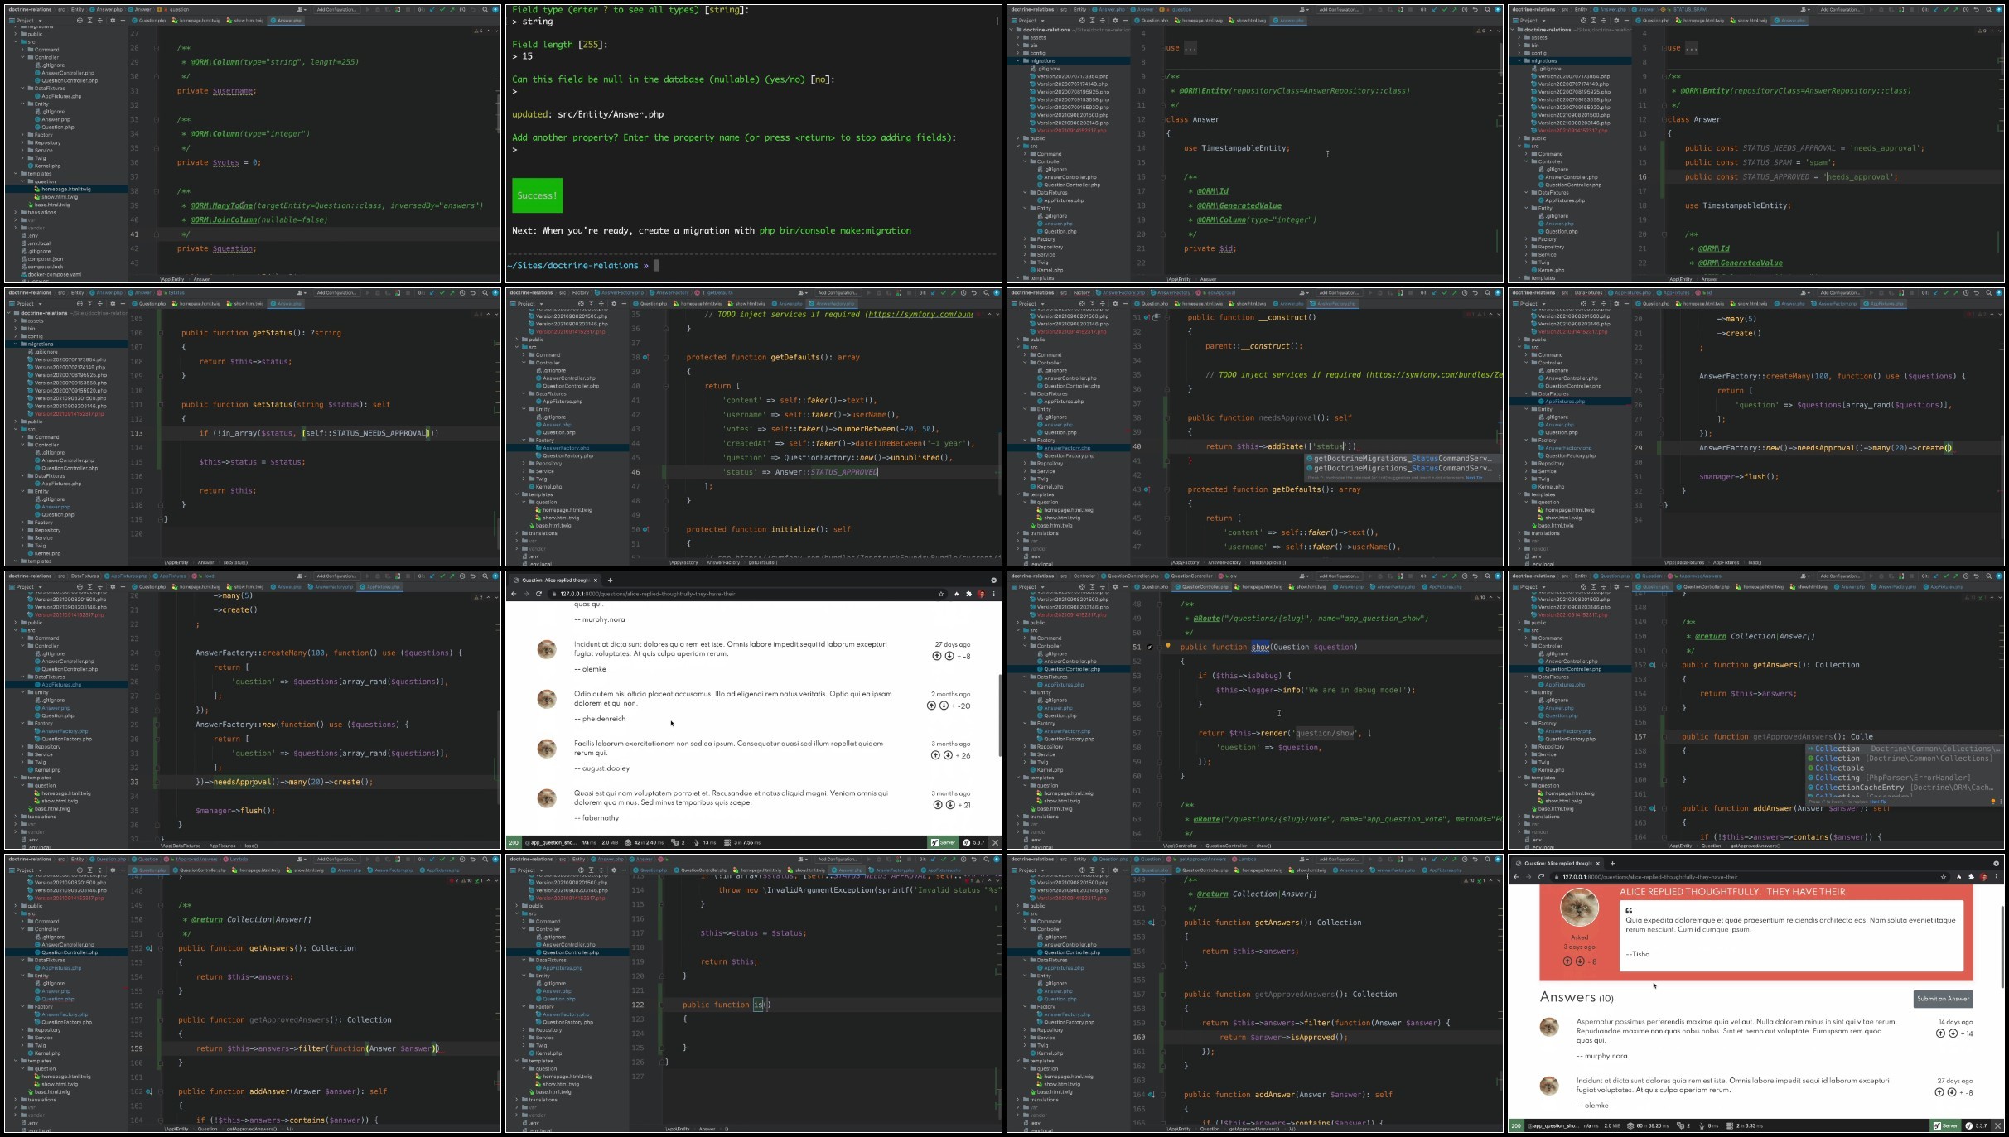Image resolution: width=2009 pixels, height=1137 pixels.
Task: Click 'Submit an Answer' button in last browser frame
Action: coord(1943,999)
